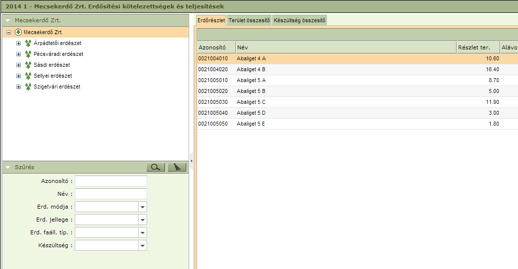Select the Mecsekerdő Zrt. tree root label
518x269 pixels.
tap(43, 32)
